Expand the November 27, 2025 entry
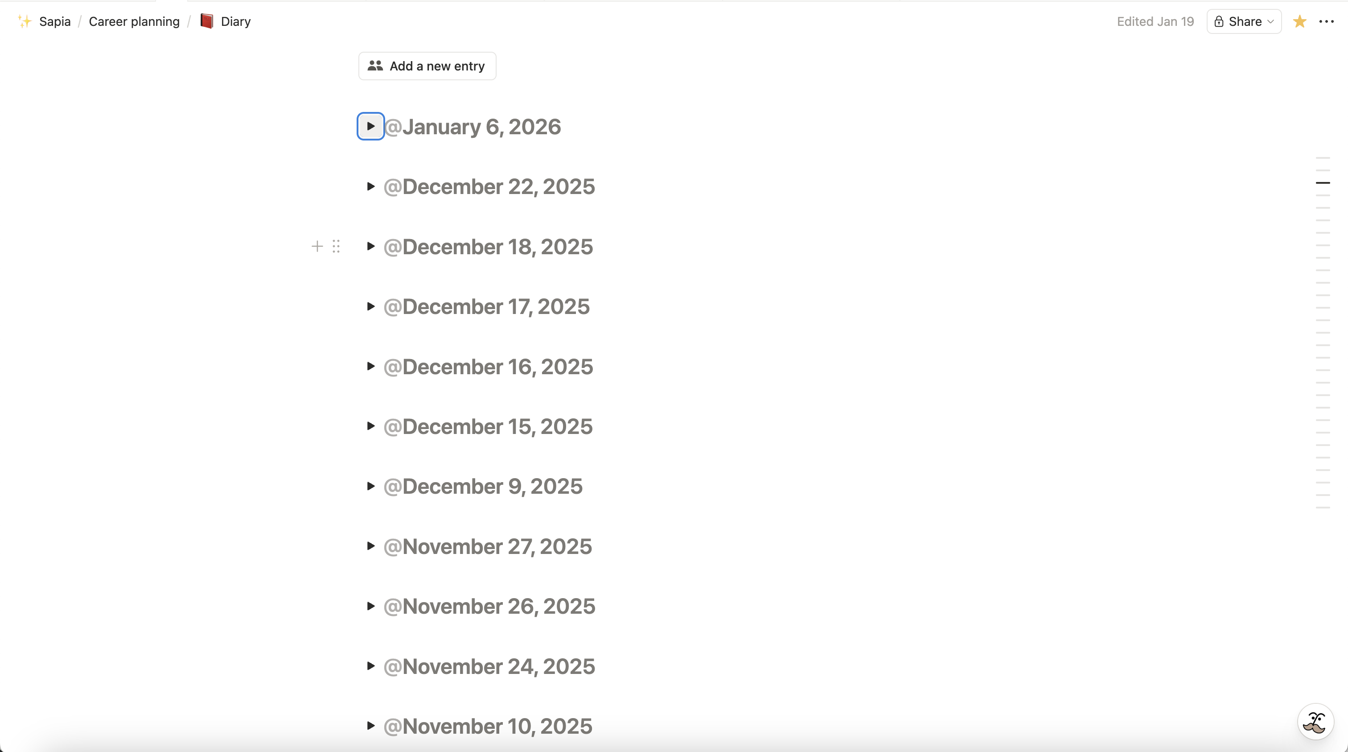 (x=370, y=546)
